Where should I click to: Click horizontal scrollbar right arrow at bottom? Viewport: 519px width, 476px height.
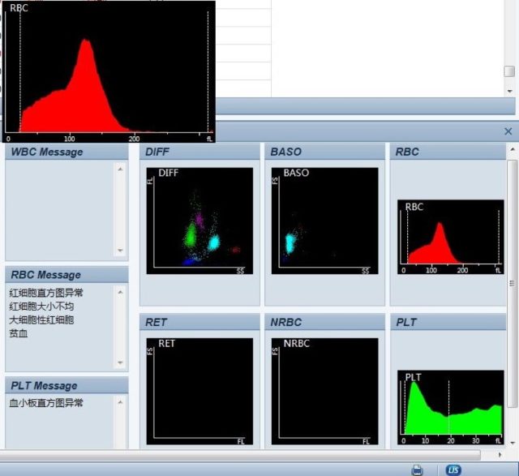coord(500,455)
